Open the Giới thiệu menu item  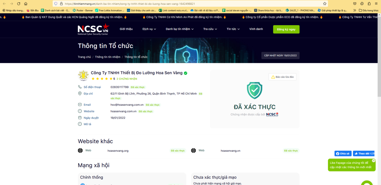click(126, 29)
